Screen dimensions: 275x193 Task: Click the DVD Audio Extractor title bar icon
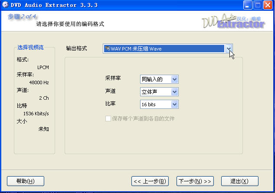point(5,5)
